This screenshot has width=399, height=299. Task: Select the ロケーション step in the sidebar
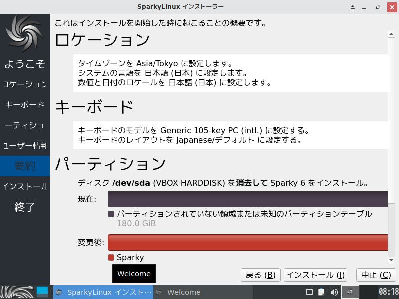[x=25, y=84]
